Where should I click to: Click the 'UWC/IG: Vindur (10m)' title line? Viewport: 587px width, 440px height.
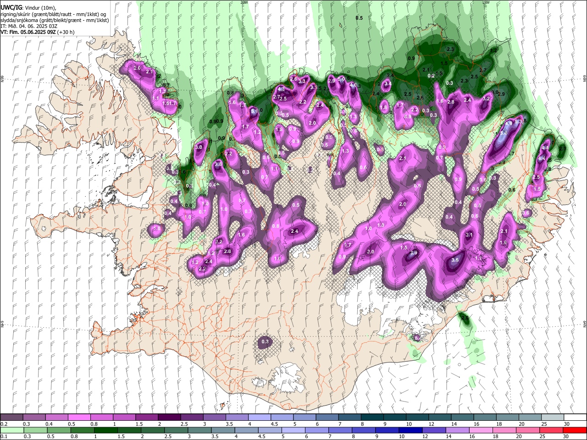28,7
